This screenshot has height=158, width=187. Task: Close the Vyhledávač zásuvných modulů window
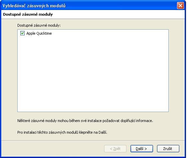pos(180,5)
